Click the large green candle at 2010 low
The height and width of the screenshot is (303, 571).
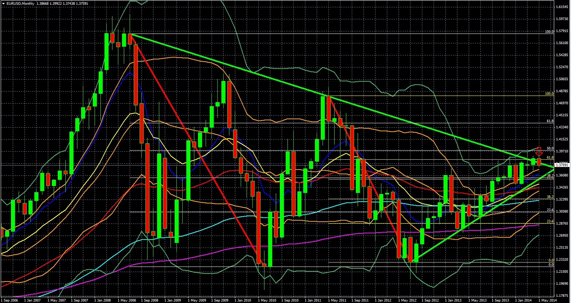pos(270,239)
